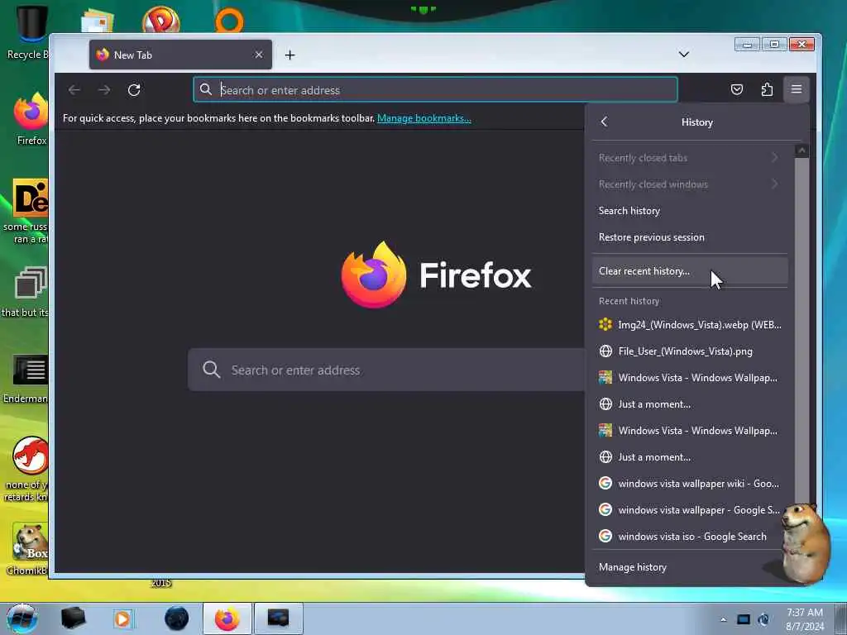Open the Manage bookmarks link
This screenshot has height=635, width=847.
pyautogui.click(x=424, y=118)
